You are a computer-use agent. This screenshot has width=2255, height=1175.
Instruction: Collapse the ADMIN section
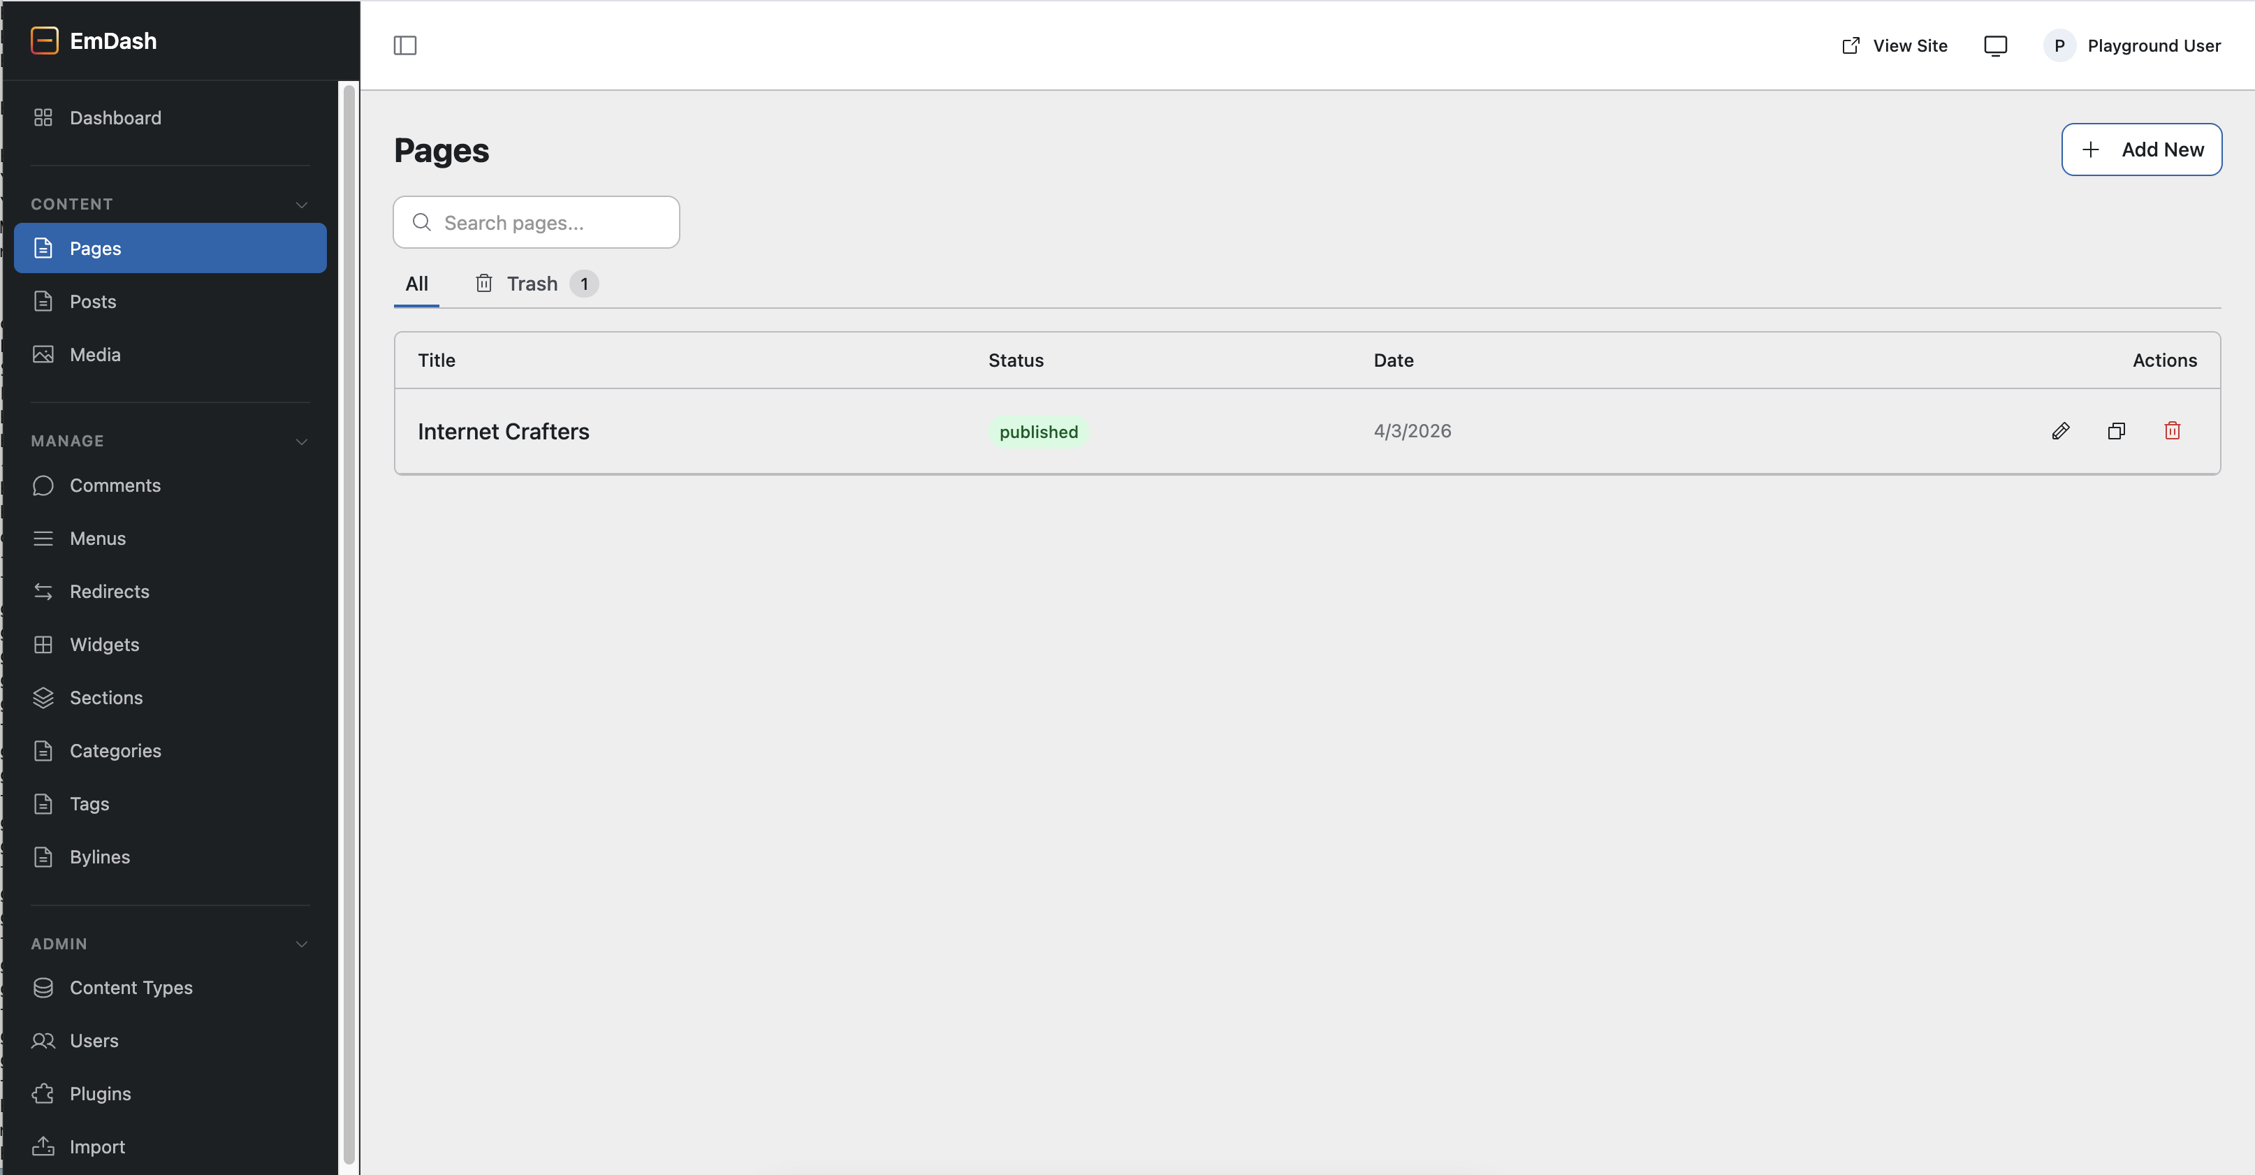coord(301,944)
